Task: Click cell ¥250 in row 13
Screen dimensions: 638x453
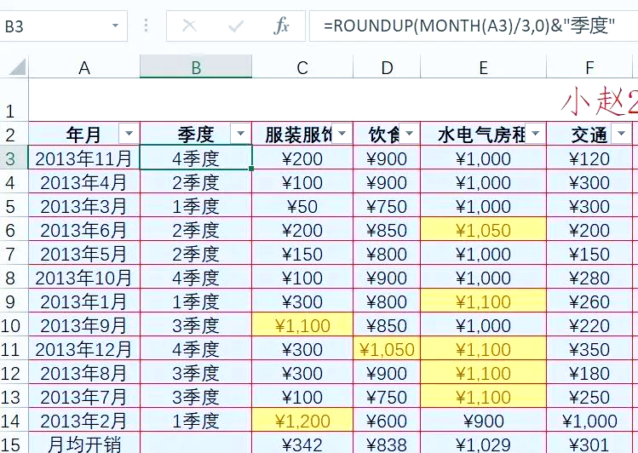Action: coord(589,397)
